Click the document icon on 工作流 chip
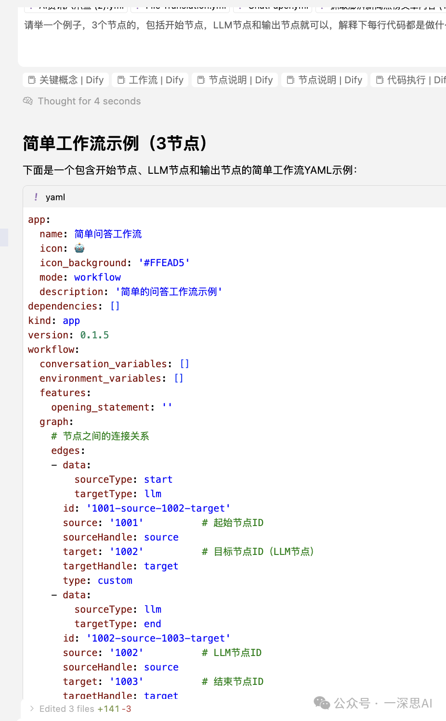 click(x=121, y=80)
